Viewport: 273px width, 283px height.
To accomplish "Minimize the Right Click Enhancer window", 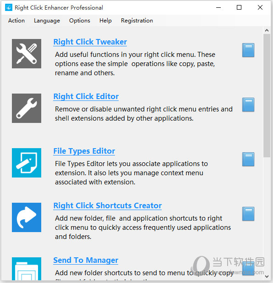I will 218,8.
